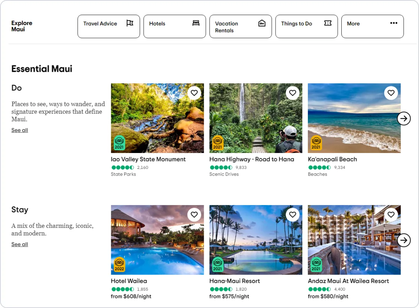Image resolution: width=419 pixels, height=308 pixels.
Task: Open the Hana Highway waterfall photo
Action: [256, 118]
